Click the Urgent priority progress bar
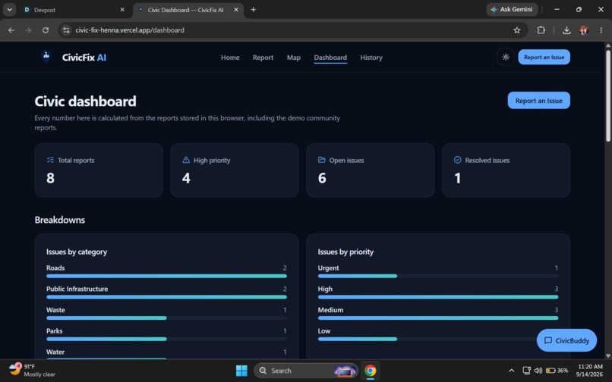Image resolution: width=612 pixels, height=382 pixels. point(438,276)
